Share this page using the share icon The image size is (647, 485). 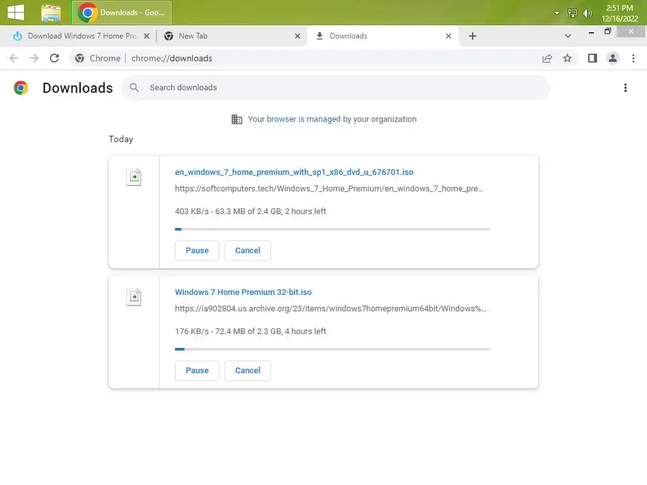(547, 58)
